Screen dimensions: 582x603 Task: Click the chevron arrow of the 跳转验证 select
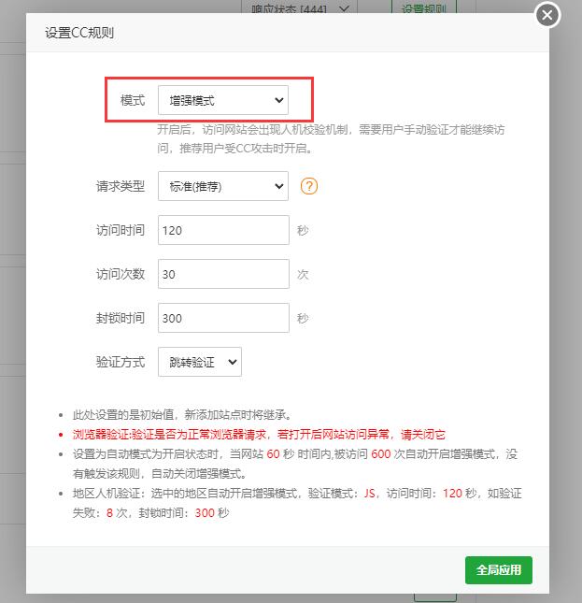[233, 362]
